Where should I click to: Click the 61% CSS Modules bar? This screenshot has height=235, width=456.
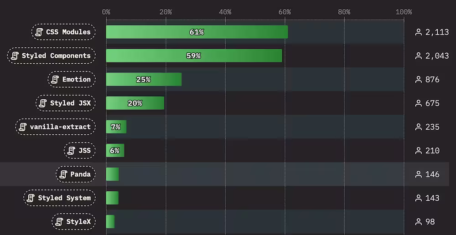pyautogui.click(x=197, y=32)
